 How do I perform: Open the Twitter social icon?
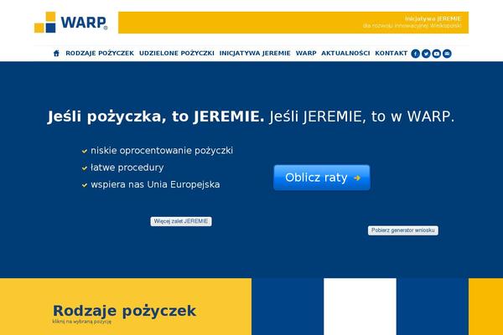426,54
